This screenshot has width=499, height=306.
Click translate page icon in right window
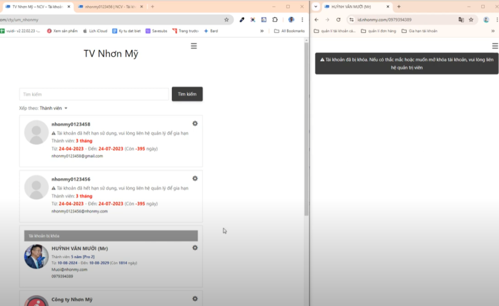(x=461, y=19)
